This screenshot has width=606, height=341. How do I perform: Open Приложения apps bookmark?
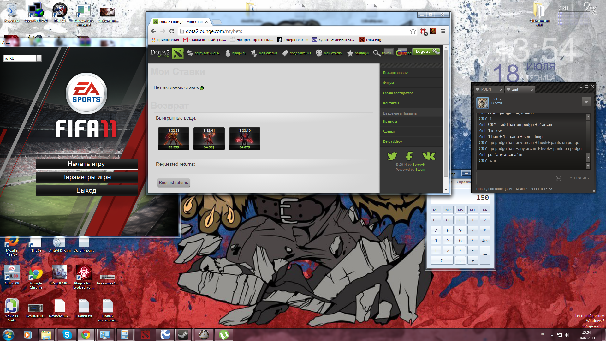pyautogui.click(x=165, y=40)
